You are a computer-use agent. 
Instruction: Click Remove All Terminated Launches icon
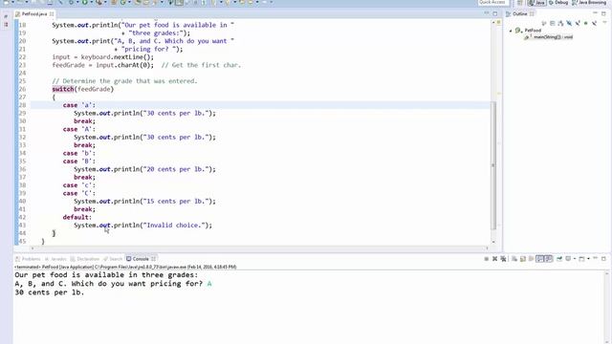pyautogui.click(x=504, y=259)
